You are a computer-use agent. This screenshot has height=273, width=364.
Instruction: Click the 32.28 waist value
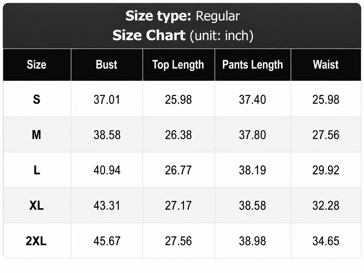point(326,206)
